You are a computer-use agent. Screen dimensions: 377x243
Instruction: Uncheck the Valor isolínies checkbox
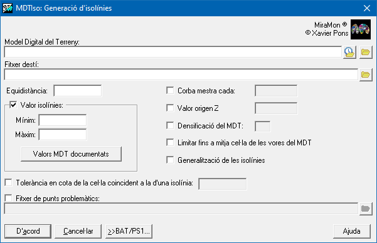click(13, 105)
